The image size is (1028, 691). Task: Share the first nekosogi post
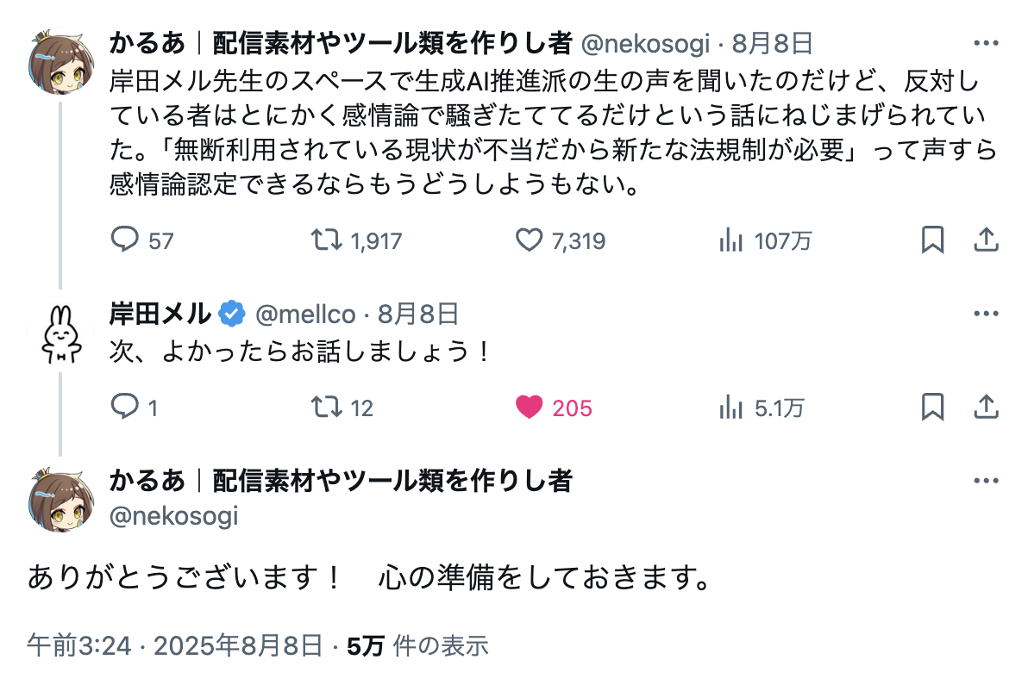(x=985, y=240)
